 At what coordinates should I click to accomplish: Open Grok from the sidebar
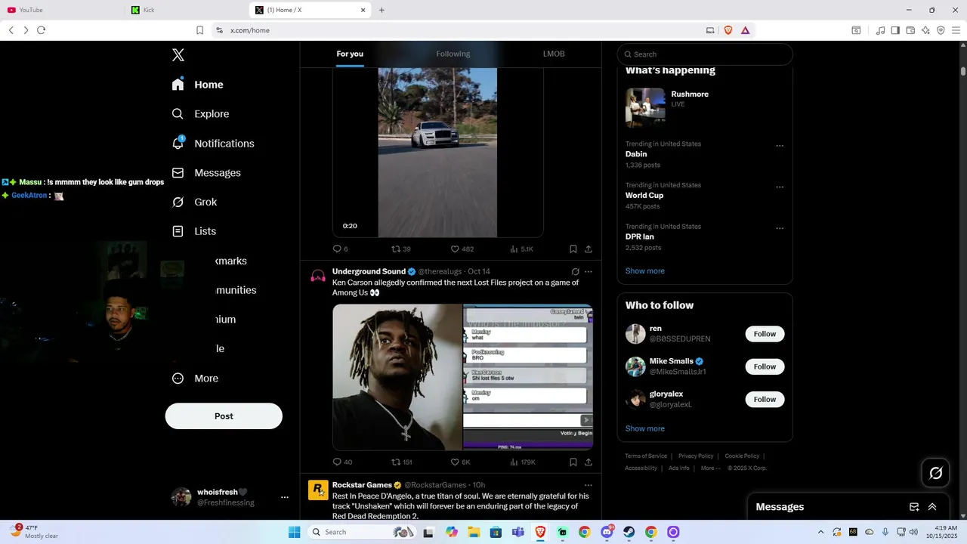click(x=195, y=202)
